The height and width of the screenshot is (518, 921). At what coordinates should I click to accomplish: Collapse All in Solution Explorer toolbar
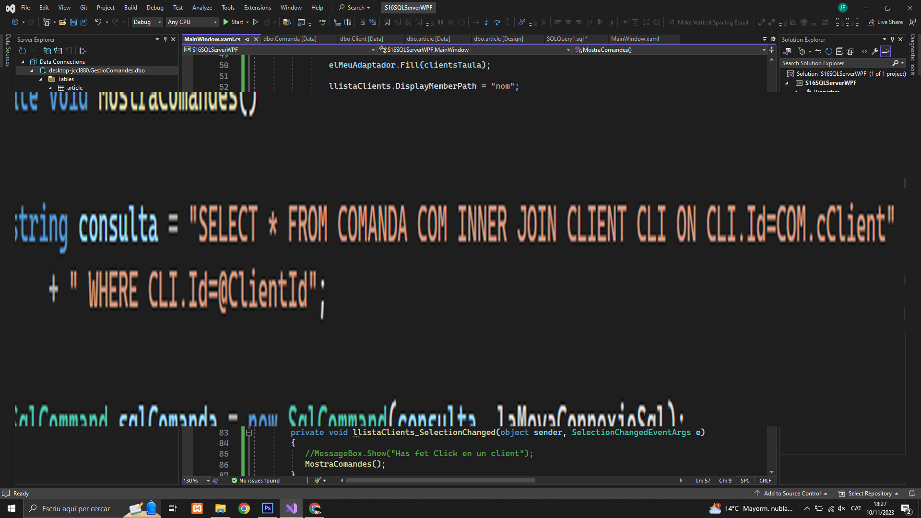[839, 51]
